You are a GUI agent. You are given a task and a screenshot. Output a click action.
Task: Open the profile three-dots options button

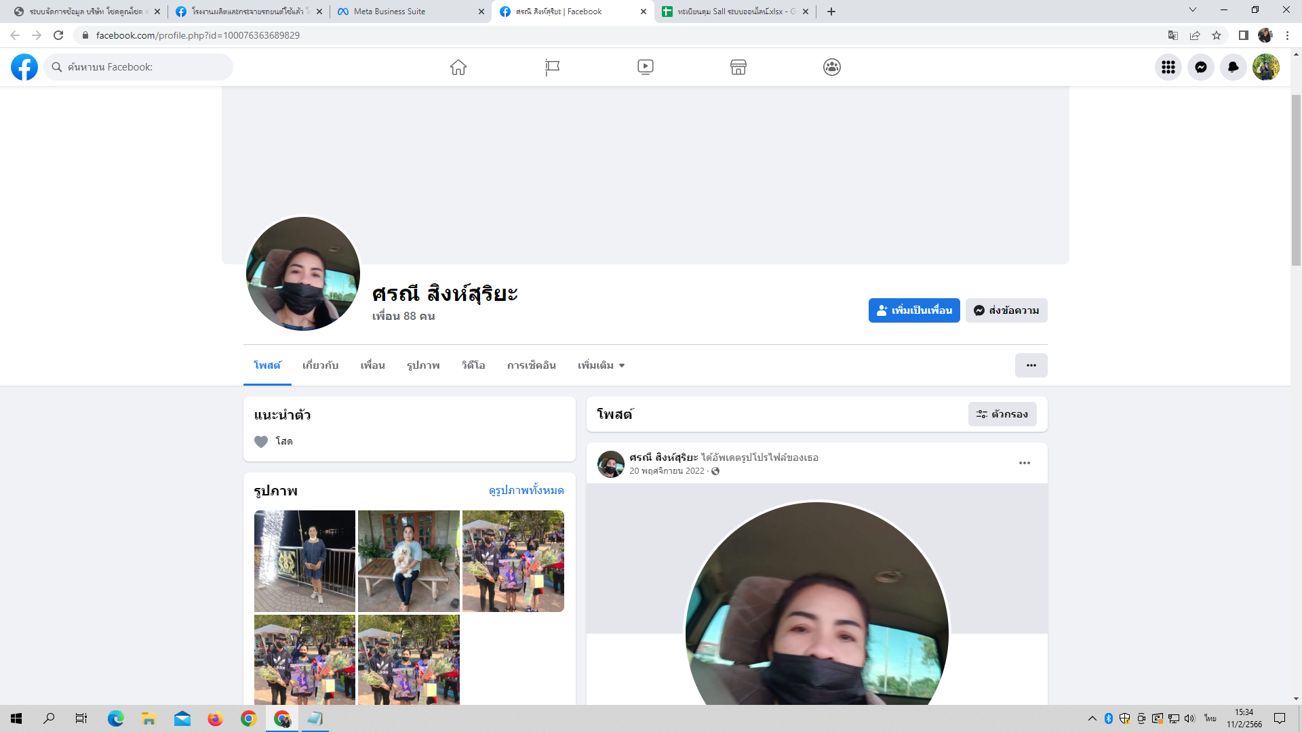1031,365
